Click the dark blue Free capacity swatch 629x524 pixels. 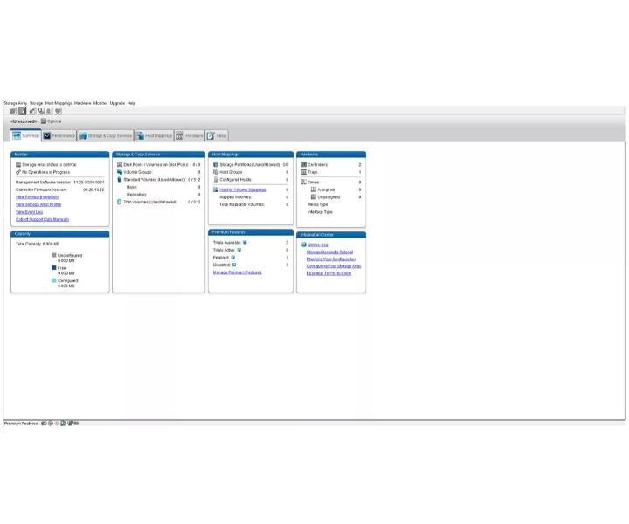pyautogui.click(x=54, y=268)
